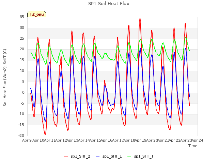
Task: Toggle the sp1_SHF_1 legend entry
Action: [109, 157]
